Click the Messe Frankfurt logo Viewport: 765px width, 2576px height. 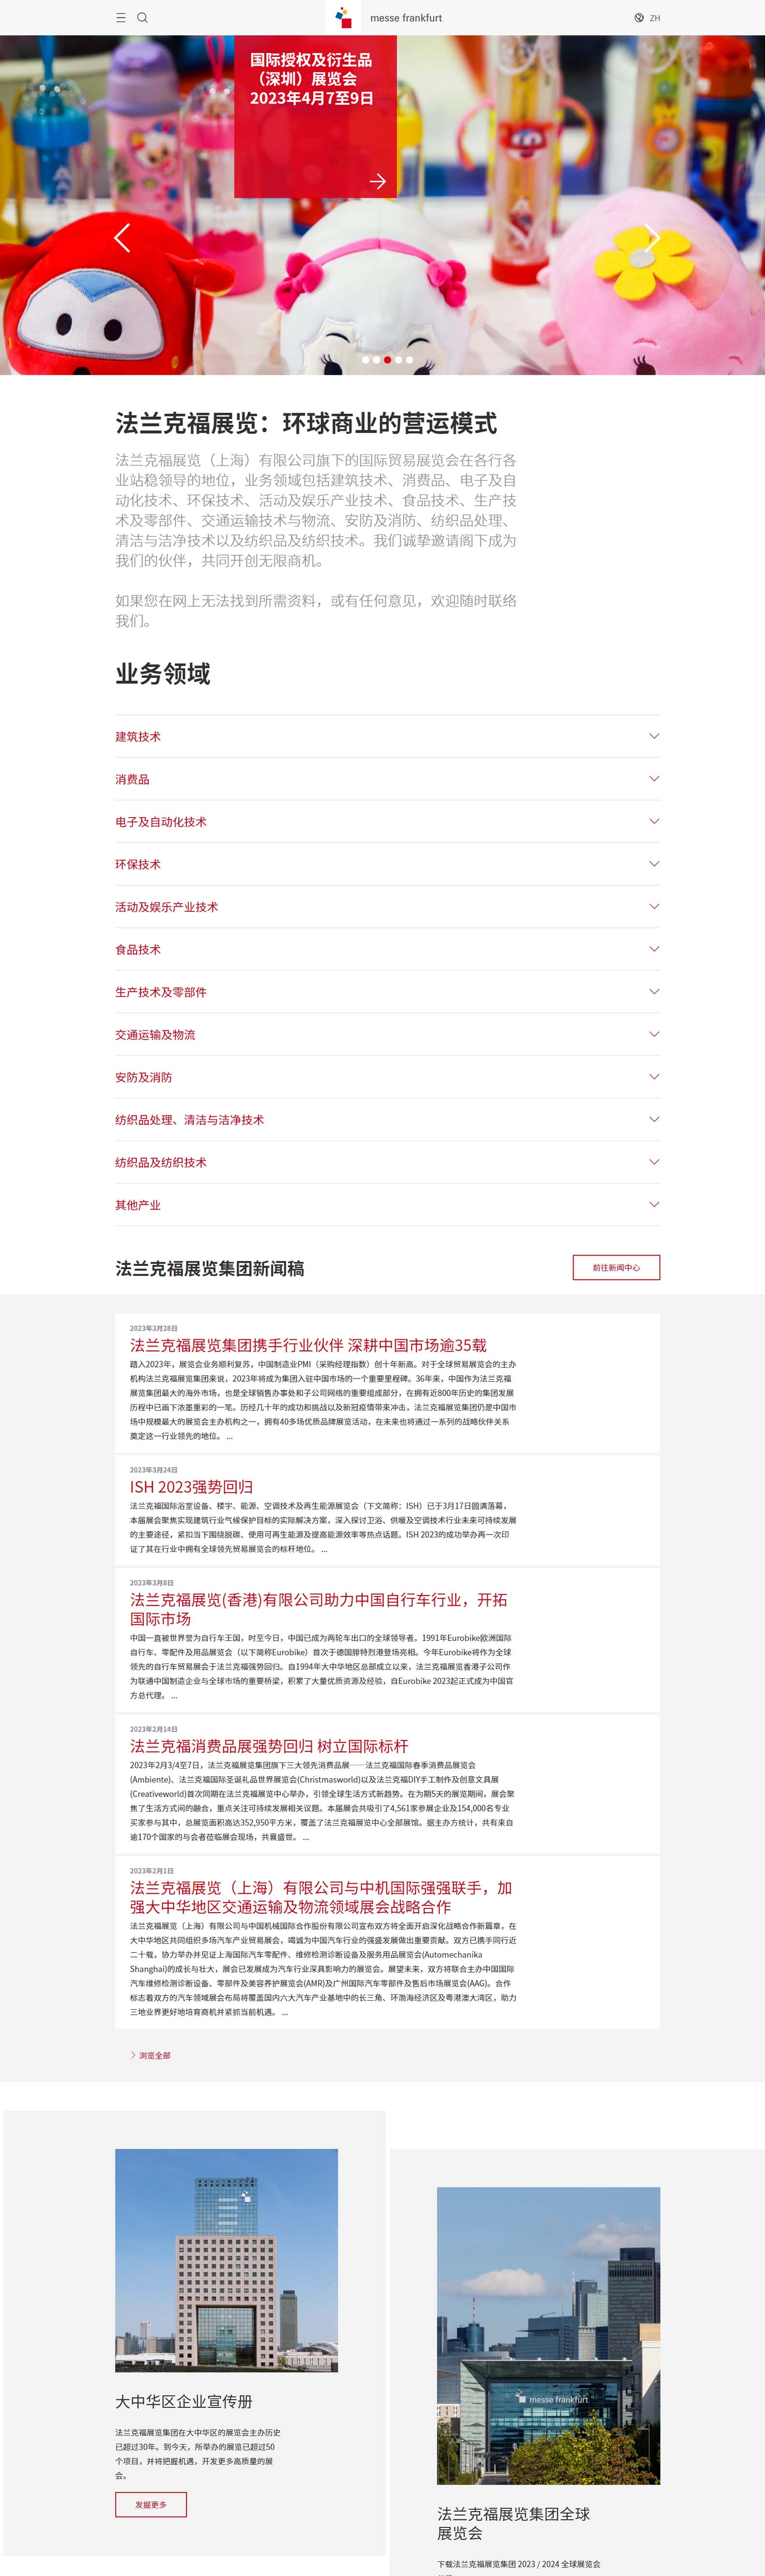tap(344, 17)
